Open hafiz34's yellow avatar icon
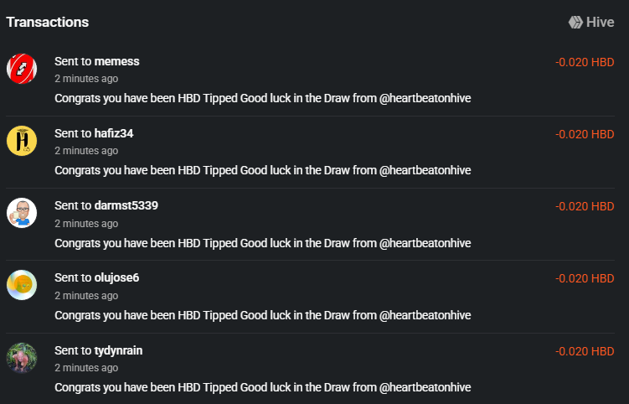 (x=22, y=141)
